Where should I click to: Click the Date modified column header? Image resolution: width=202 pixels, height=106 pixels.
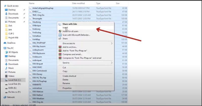point(79,4)
